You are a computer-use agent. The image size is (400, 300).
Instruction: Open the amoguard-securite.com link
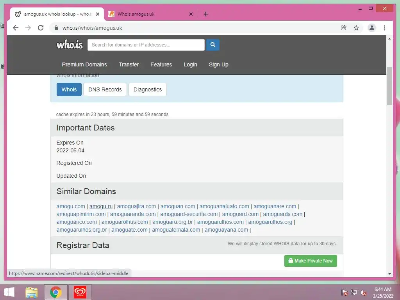tap(189, 214)
